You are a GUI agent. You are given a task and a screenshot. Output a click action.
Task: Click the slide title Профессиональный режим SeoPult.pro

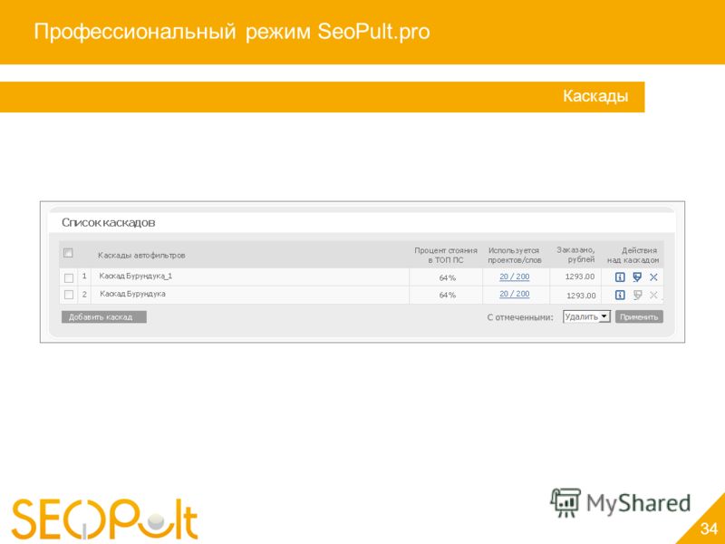point(232,32)
